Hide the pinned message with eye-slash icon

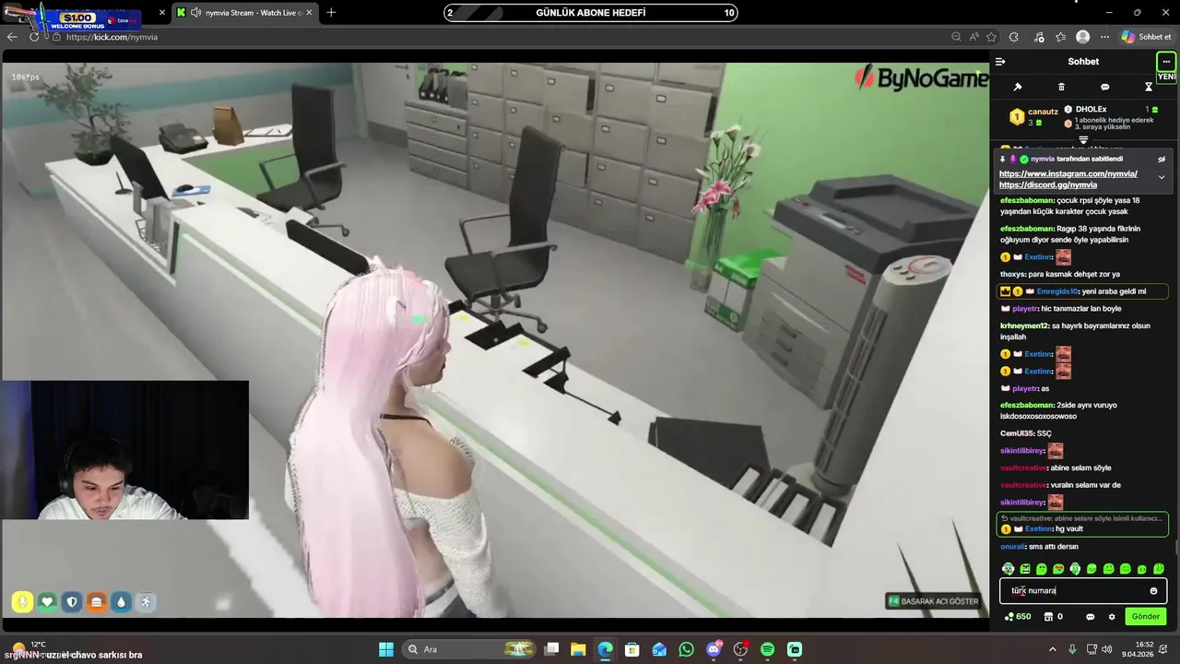(x=1162, y=159)
